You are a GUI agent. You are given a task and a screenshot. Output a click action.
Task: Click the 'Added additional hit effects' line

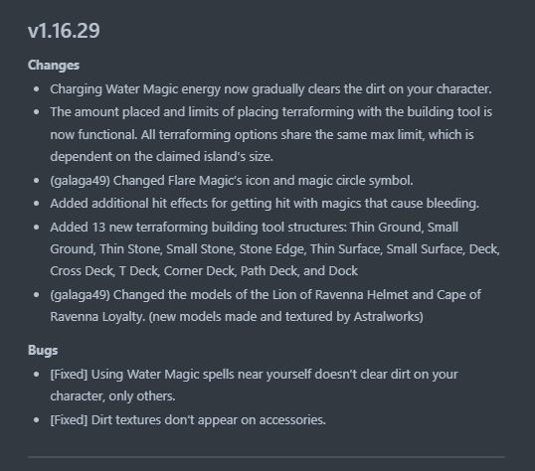[x=265, y=204]
